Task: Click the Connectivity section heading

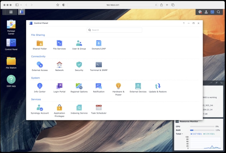Action: 38,56
